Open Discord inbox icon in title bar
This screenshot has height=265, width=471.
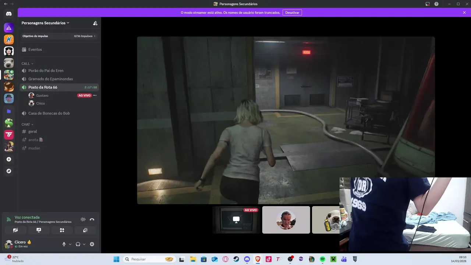pos(428,4)
